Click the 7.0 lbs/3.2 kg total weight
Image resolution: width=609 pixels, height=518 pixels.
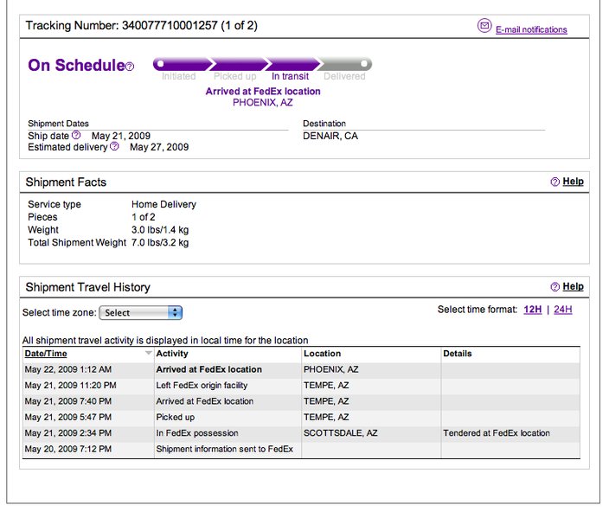160,242
